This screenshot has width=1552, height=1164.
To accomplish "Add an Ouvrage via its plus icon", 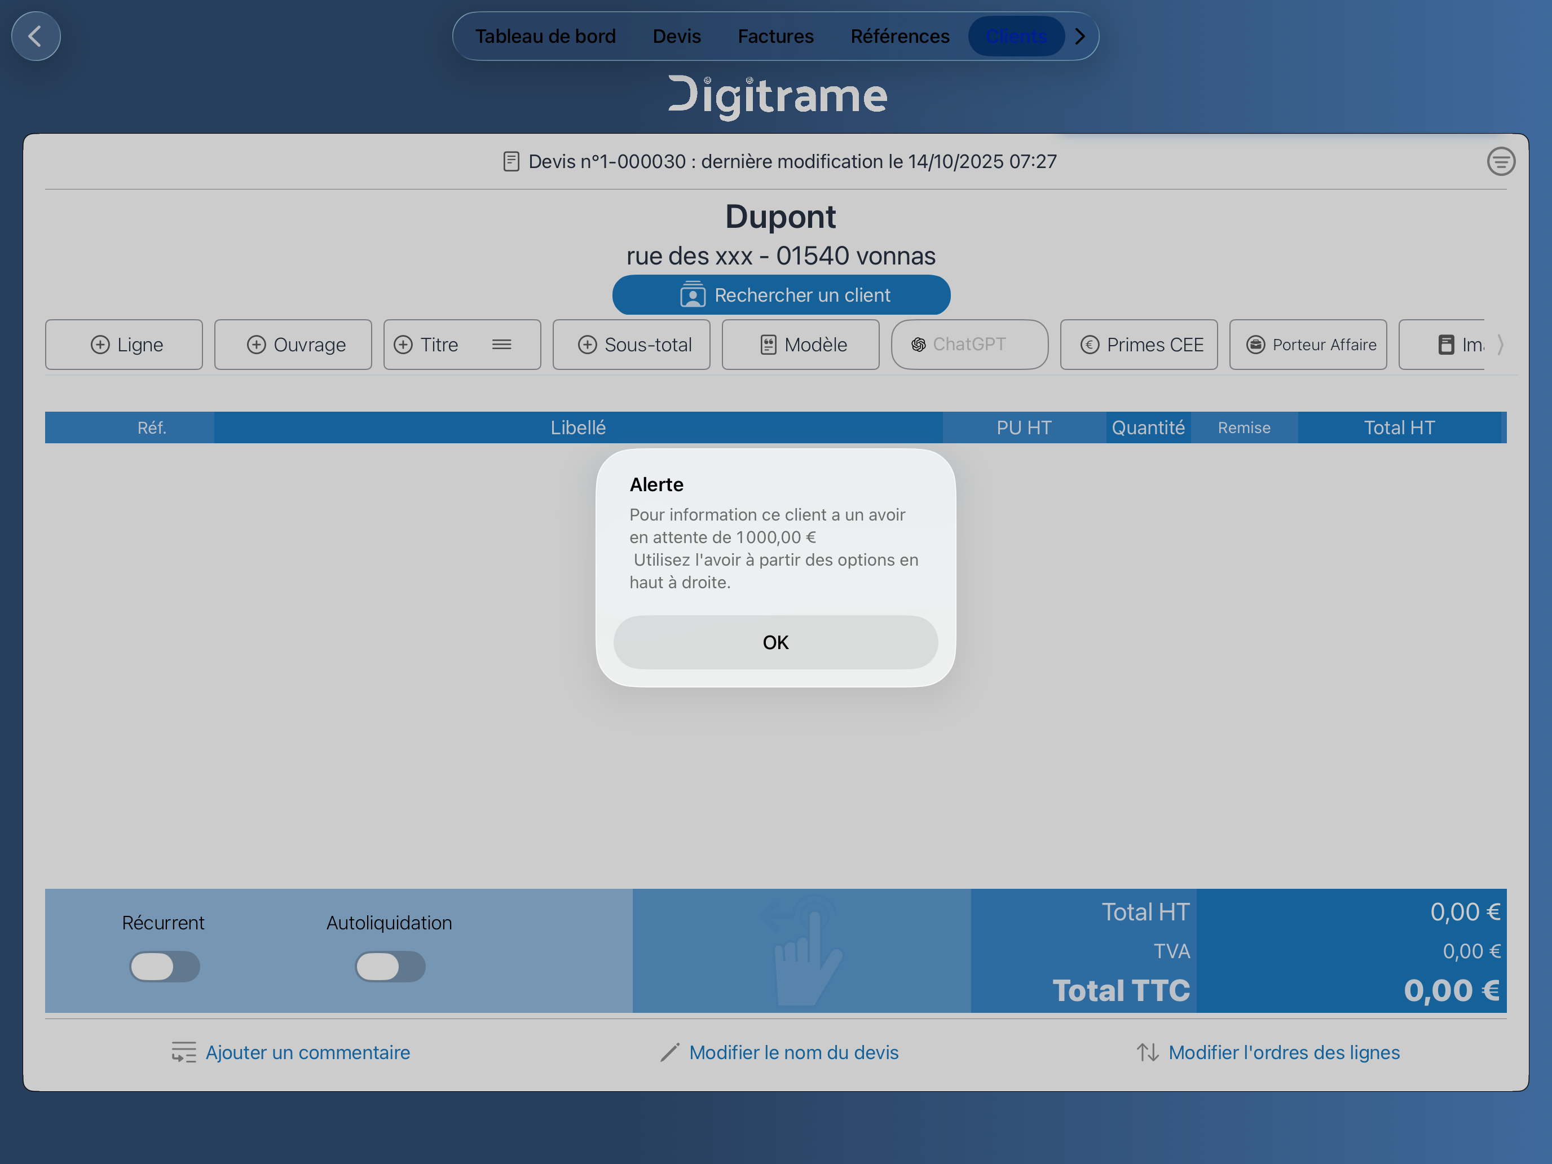I will 293,345.
